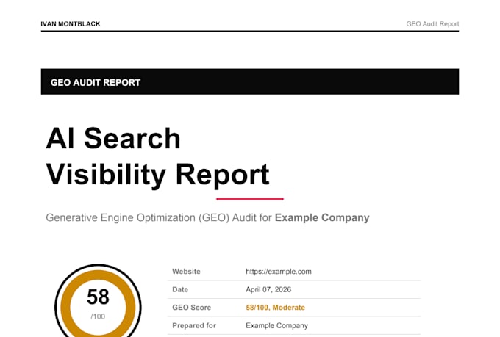Viewport: 500px width, 337px height.
Task: Click the '/100' label under the score
Action: pos(98,316)
